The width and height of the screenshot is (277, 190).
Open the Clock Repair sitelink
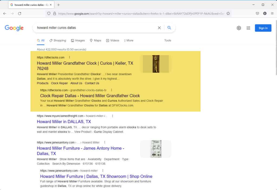pos(59,83)
